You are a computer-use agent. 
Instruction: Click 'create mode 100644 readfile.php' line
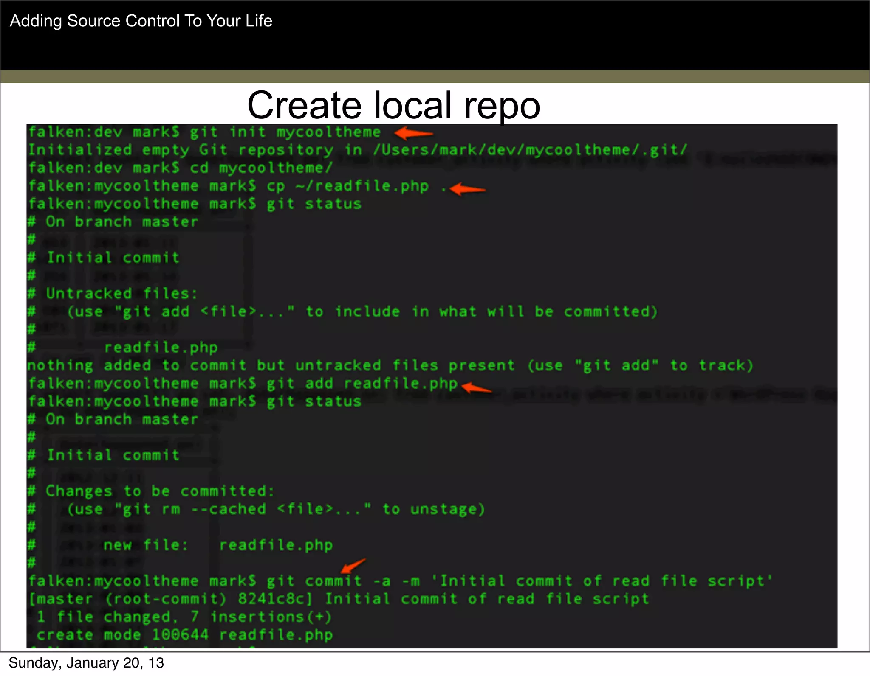coord(184,635)
